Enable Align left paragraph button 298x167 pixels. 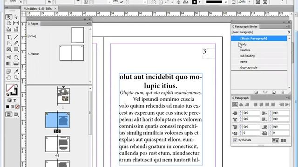point(235,104)
